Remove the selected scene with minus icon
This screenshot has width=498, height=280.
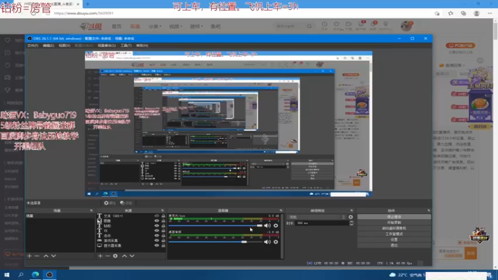(x=37, y=256)
